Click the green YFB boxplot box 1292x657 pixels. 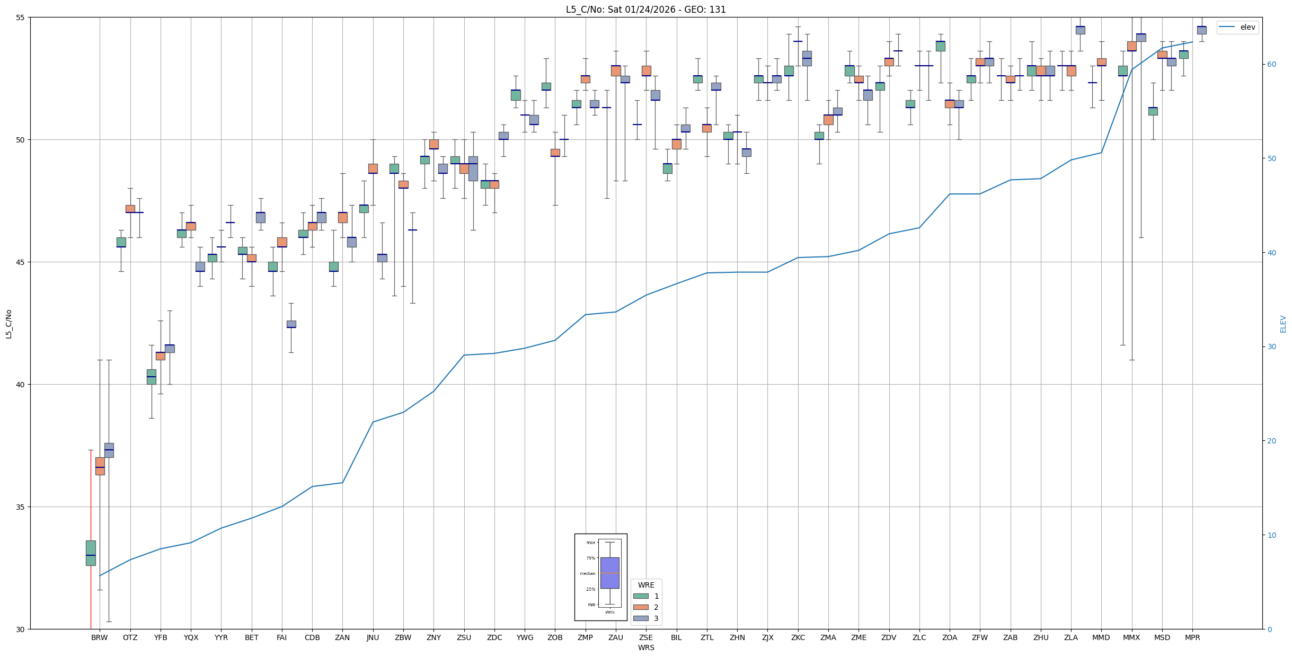(151, 377)
